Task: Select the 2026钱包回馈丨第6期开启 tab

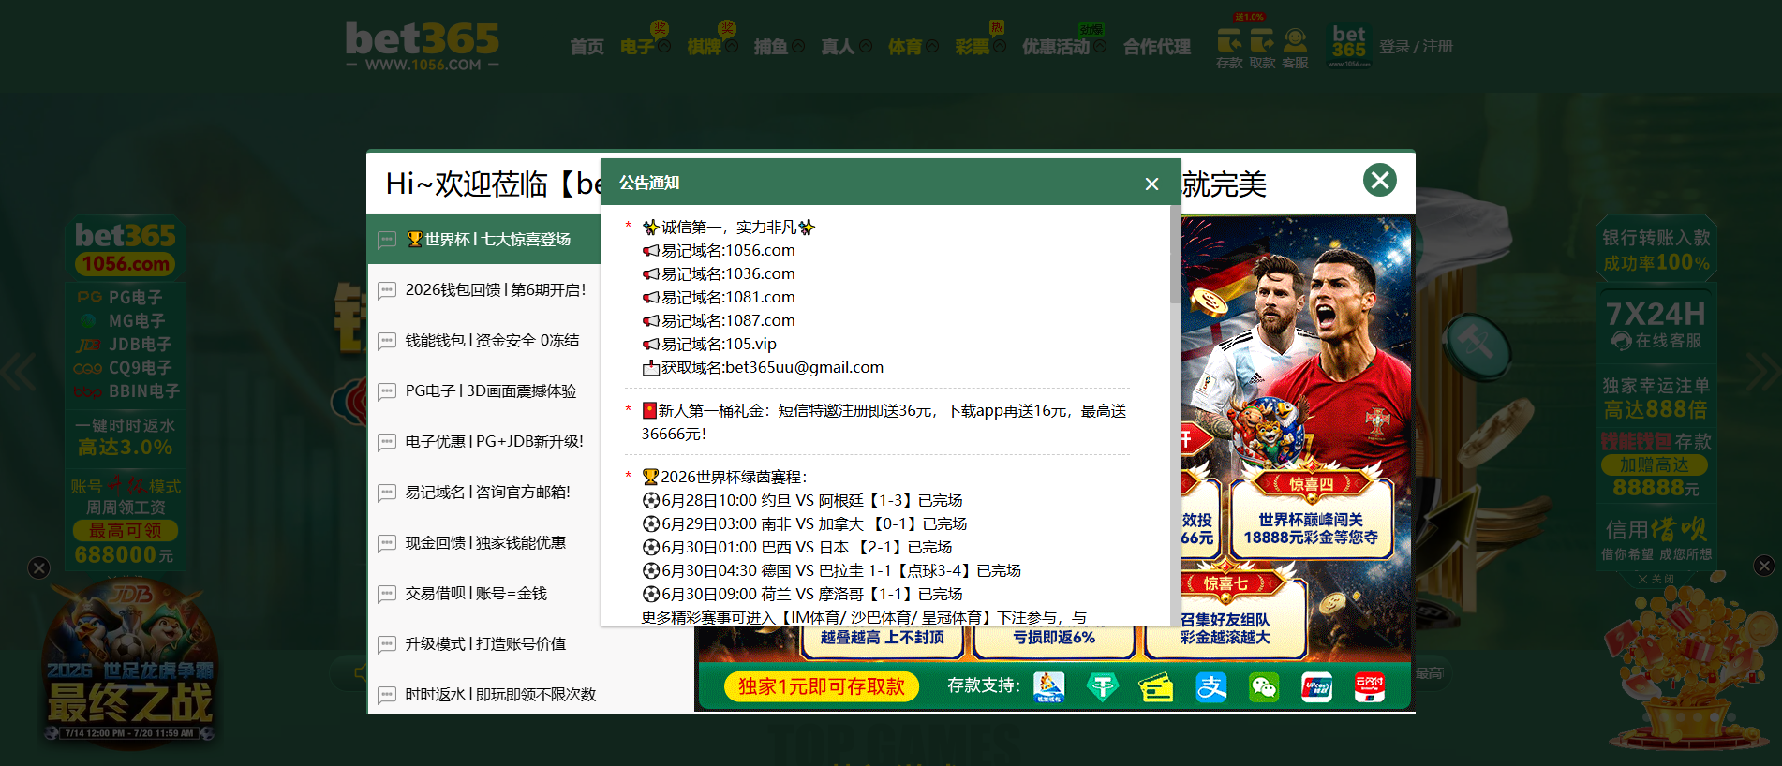Action: pyautogui.click(x=483, y=290)
